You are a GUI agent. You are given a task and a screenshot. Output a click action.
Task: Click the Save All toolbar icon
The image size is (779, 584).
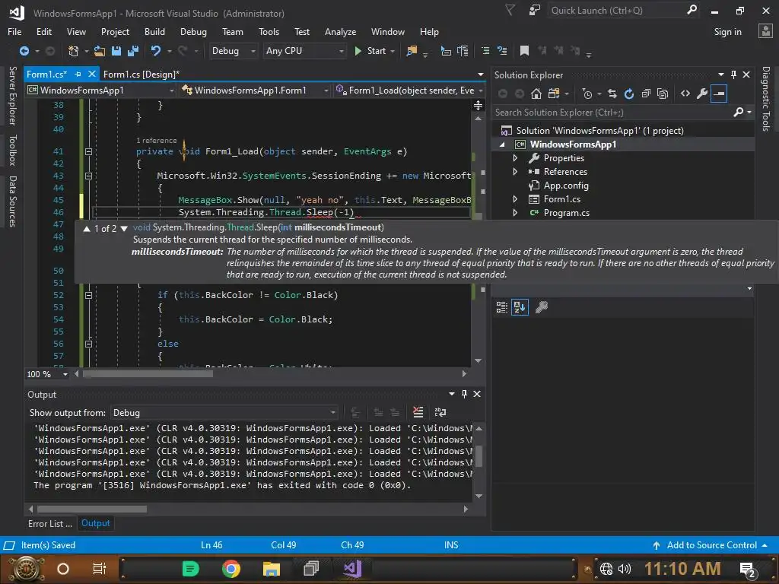[133, 51]
